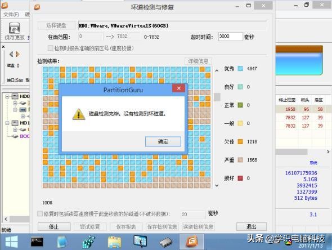
Task: Click the value 16107175936 in the info panel
Action: [301, 173]
